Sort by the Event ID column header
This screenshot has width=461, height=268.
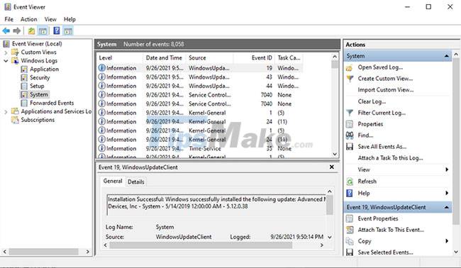(x=254, y=58)
